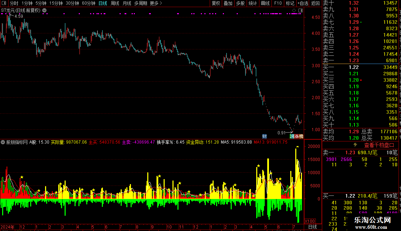Click the 日线 label at bottom right
Screen dimensions: 401x231
coord(313,227)
